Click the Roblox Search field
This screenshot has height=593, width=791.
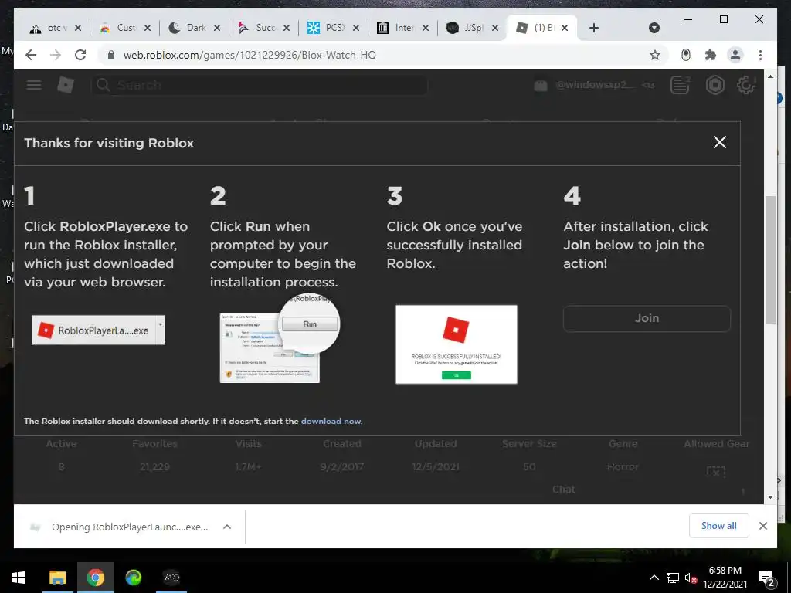(x=260, y=85)
